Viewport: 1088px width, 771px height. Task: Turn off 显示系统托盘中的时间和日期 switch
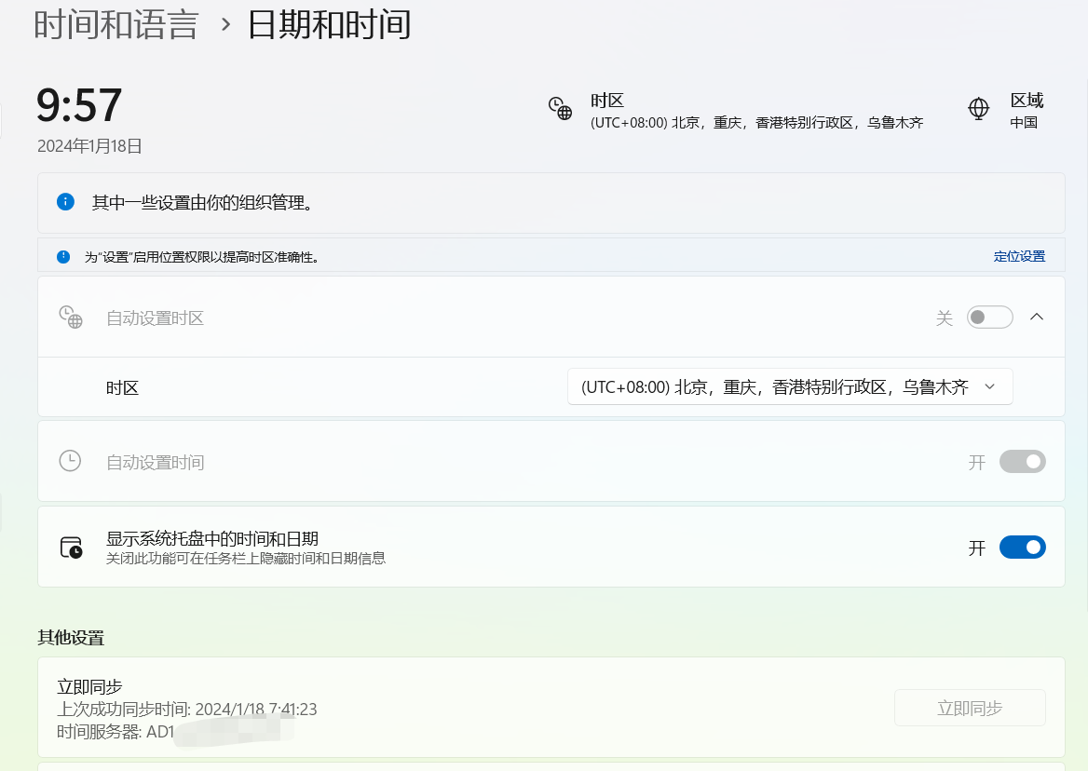coord(1022,548)
